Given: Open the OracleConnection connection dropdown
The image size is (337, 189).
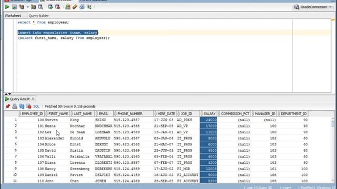Looking at the screenshot, I should 313,7.
